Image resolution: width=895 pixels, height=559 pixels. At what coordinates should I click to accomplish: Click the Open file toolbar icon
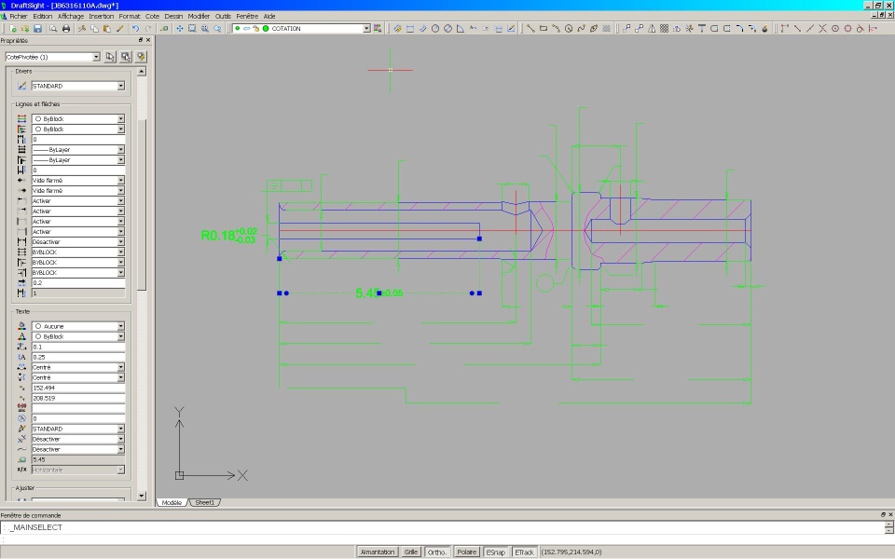pyautogui.click(x=24, y=28)
